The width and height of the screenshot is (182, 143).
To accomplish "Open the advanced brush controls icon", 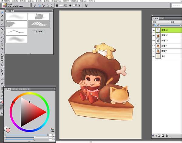I will [86, 5].
